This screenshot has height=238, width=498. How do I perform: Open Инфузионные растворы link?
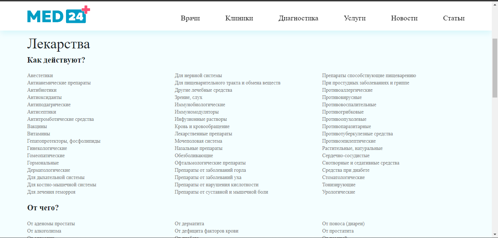point(201,119)
